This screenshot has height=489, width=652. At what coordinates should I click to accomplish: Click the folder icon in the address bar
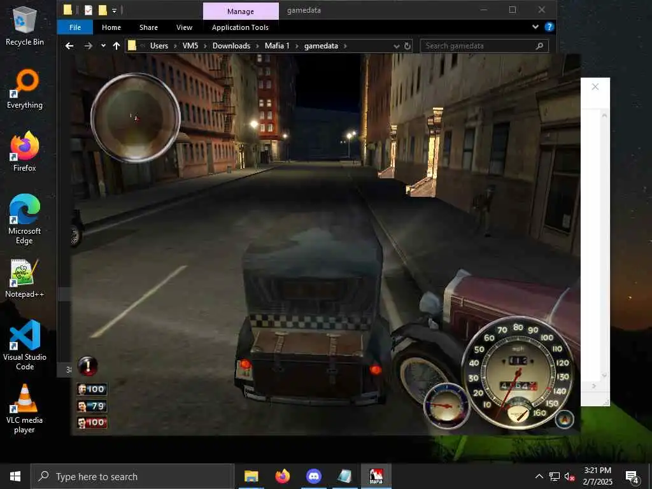pyautogui.click(x=132, y=45)
